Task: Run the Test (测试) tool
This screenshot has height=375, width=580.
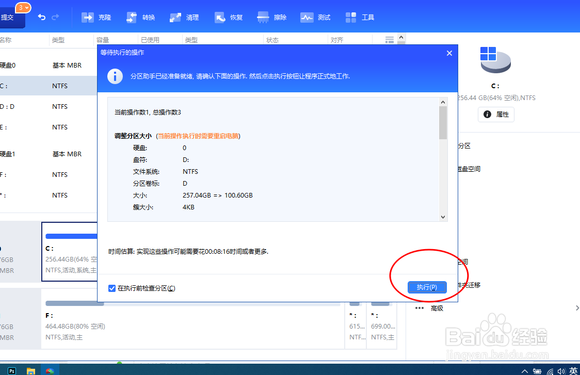Action: pos(315,17)
